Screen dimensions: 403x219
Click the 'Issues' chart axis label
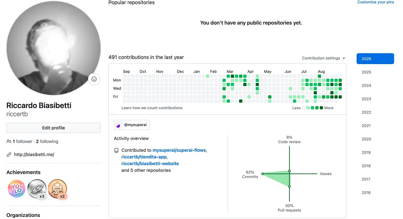(326, 174)
